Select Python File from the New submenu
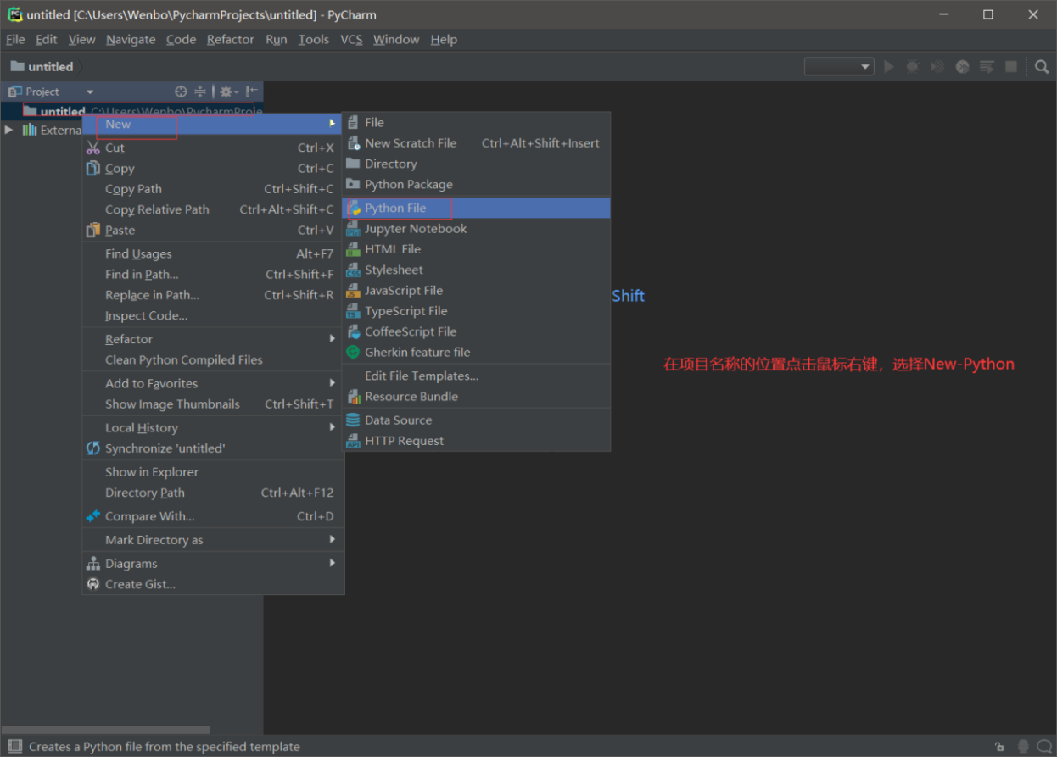 click(476, 208)
